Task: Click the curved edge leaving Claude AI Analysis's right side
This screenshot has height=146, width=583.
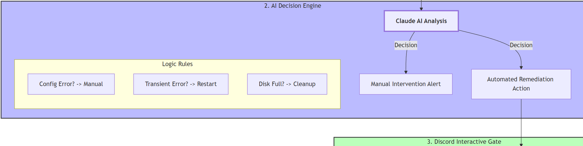Action: [485, 36]
